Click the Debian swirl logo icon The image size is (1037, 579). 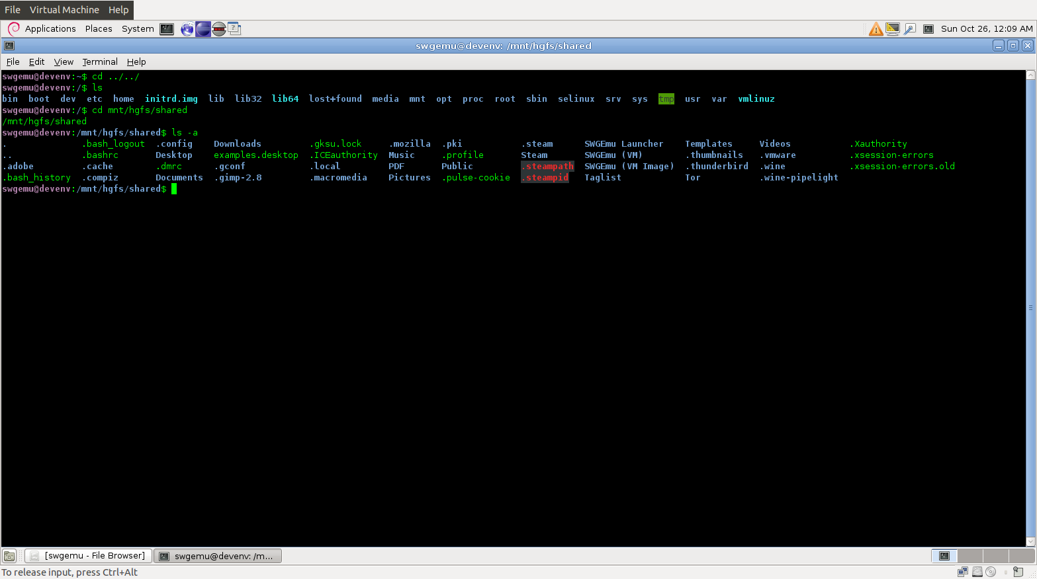[13, 28]
